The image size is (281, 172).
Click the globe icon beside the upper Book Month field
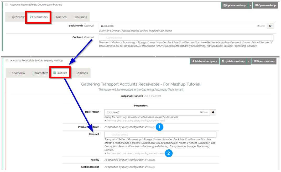tap(270, 26)
